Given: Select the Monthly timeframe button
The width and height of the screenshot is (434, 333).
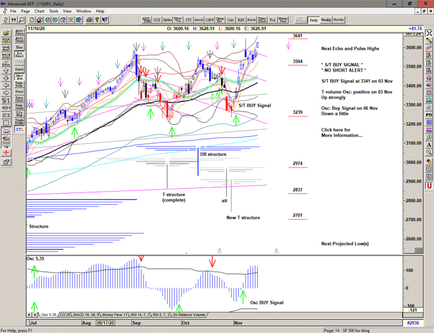Looking at the screenshot, I should (339, 20).
